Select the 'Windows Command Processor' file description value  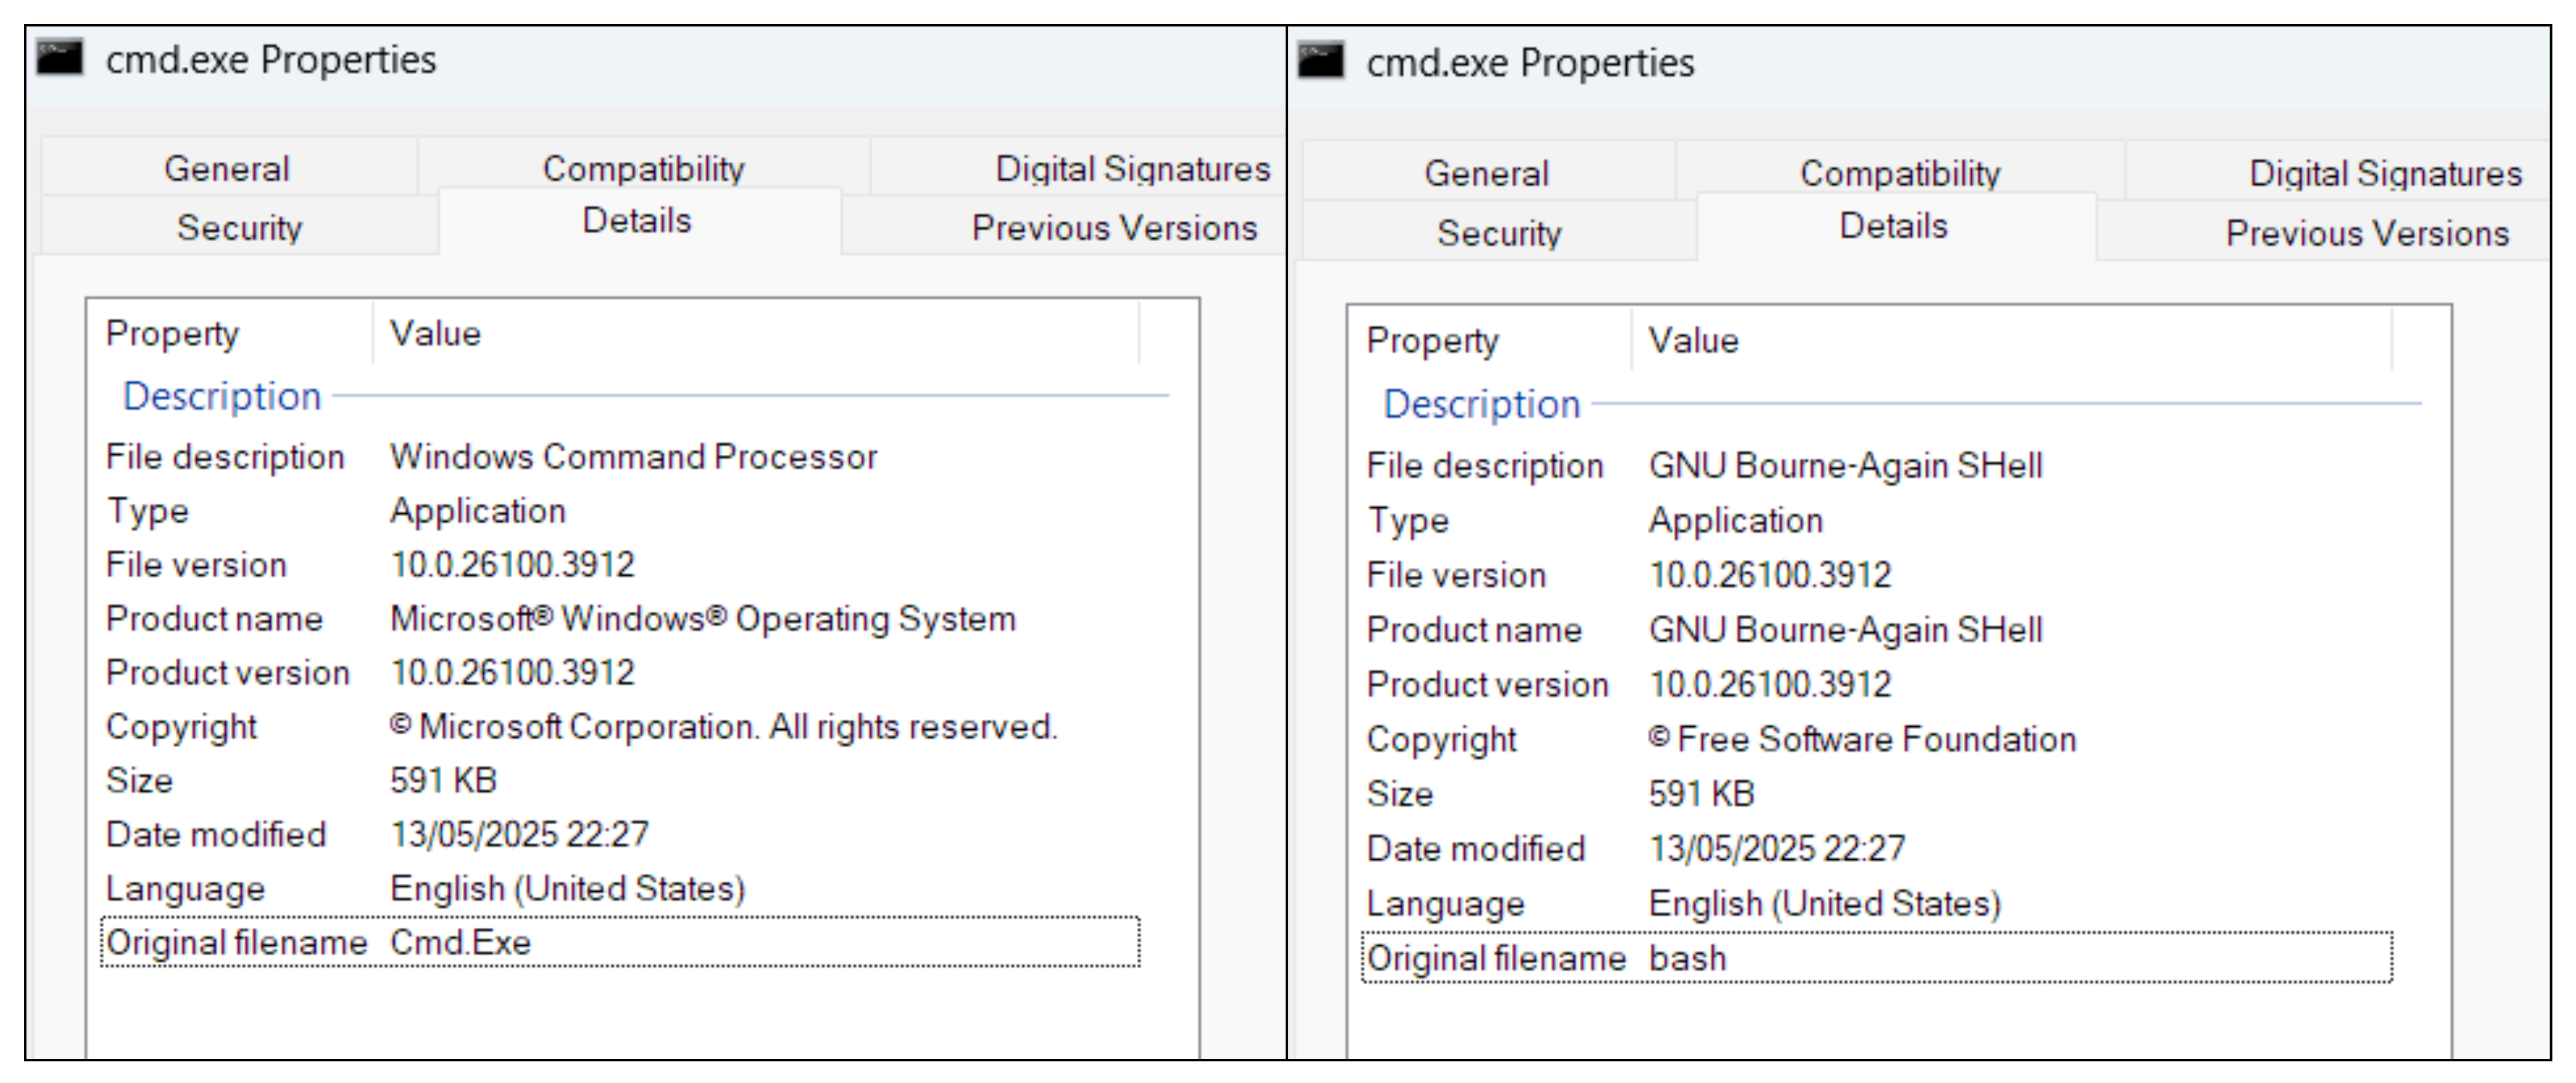pos(633,457)
